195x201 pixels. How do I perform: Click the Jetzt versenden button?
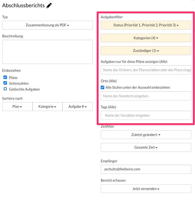146,189
